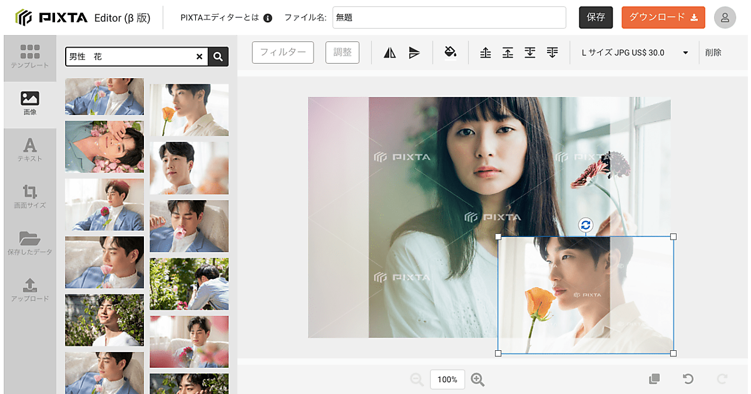Open the paint bucket fill tool

point(450,52)
